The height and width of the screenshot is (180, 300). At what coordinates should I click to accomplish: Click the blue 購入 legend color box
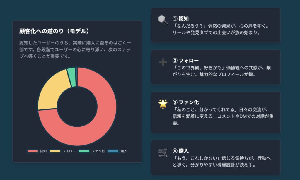[x=113, y=151]
